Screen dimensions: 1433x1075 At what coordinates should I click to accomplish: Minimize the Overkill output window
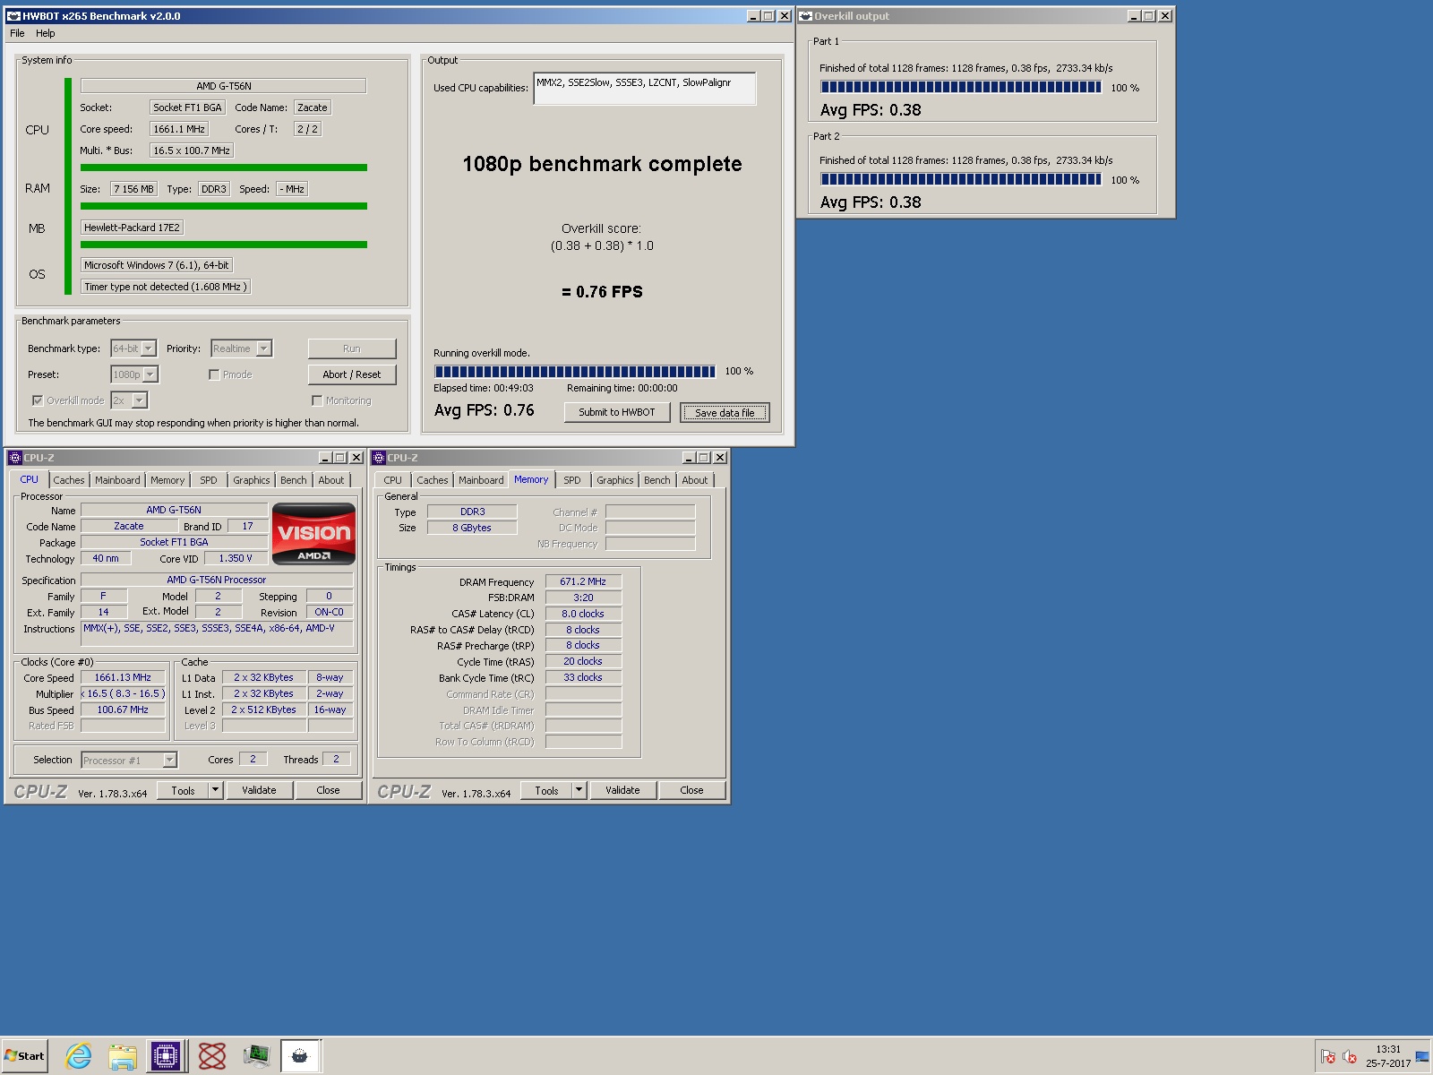coord(1134,16)
